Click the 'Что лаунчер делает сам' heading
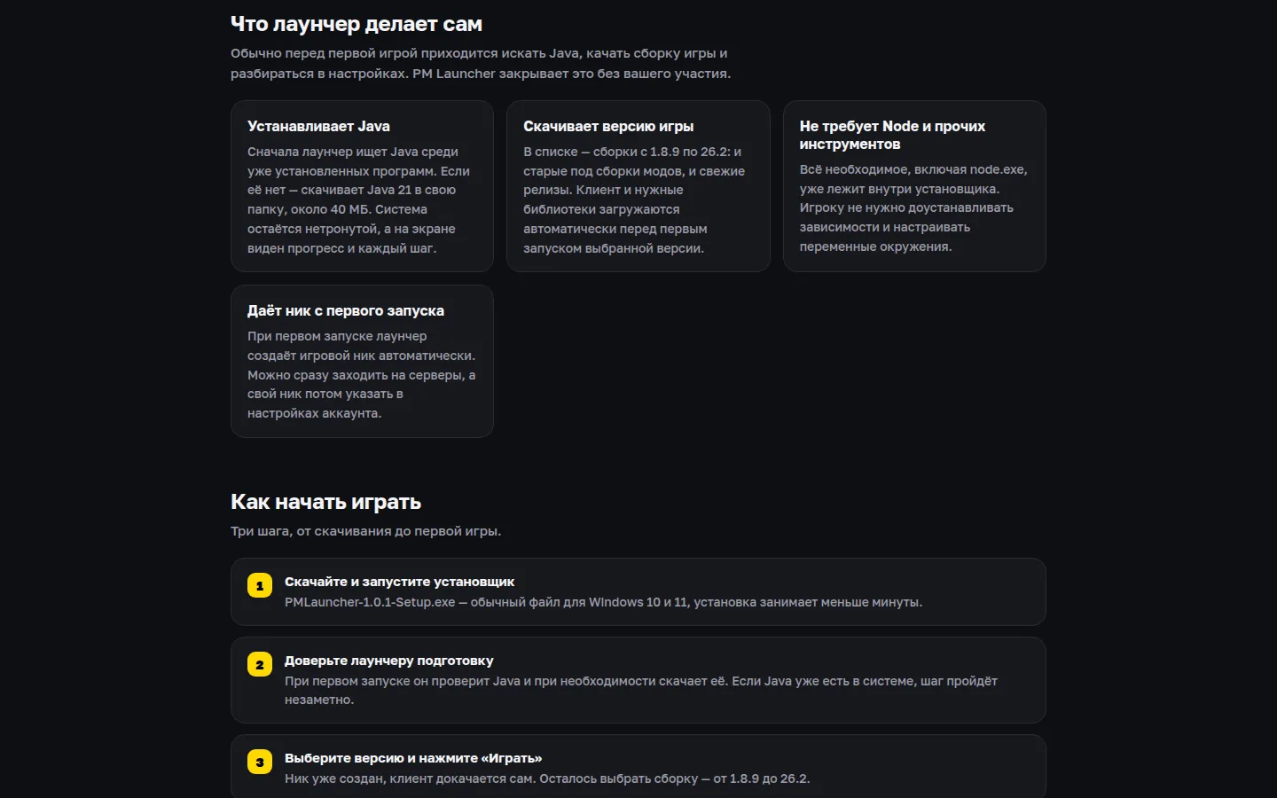This screenshot has height=798, width=1277. click(x=356, y=24)
